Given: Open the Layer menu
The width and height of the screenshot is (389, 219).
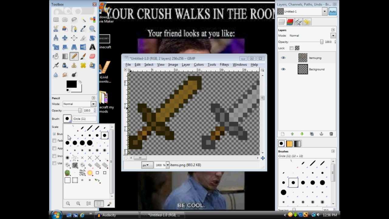Looking at the screenshot, I should coord(186,64).
